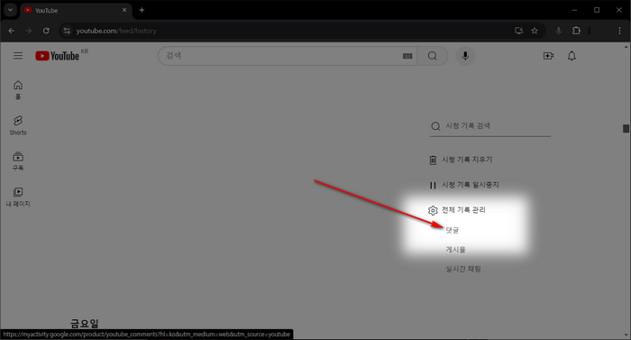Click the pause icon for watch history
This screenshot has width=631, height=340.
[433, 185]
